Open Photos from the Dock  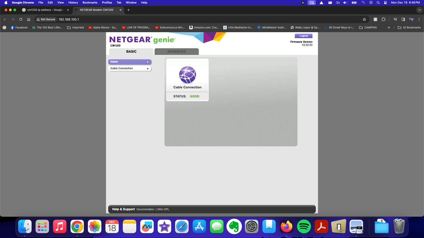(x=95, y=227)
